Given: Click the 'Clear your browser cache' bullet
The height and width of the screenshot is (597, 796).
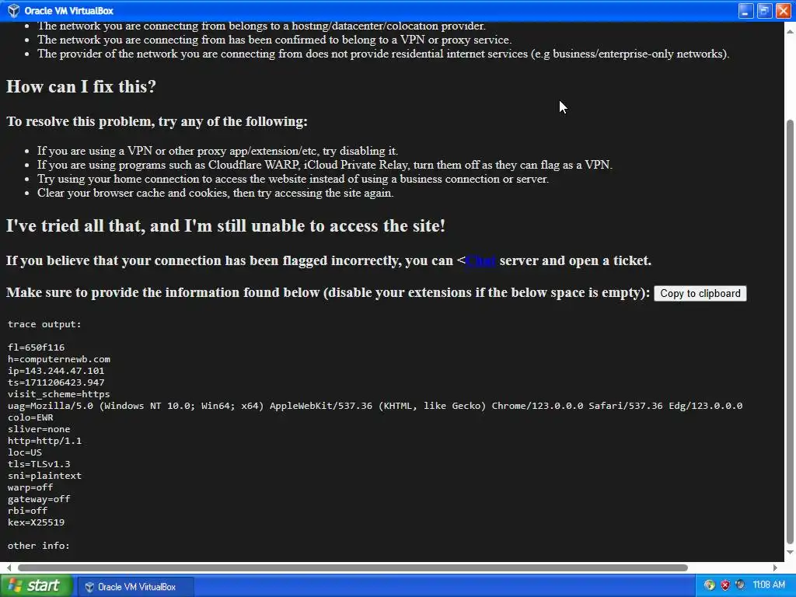Looking at the screenshot, I should click(215, 193).
